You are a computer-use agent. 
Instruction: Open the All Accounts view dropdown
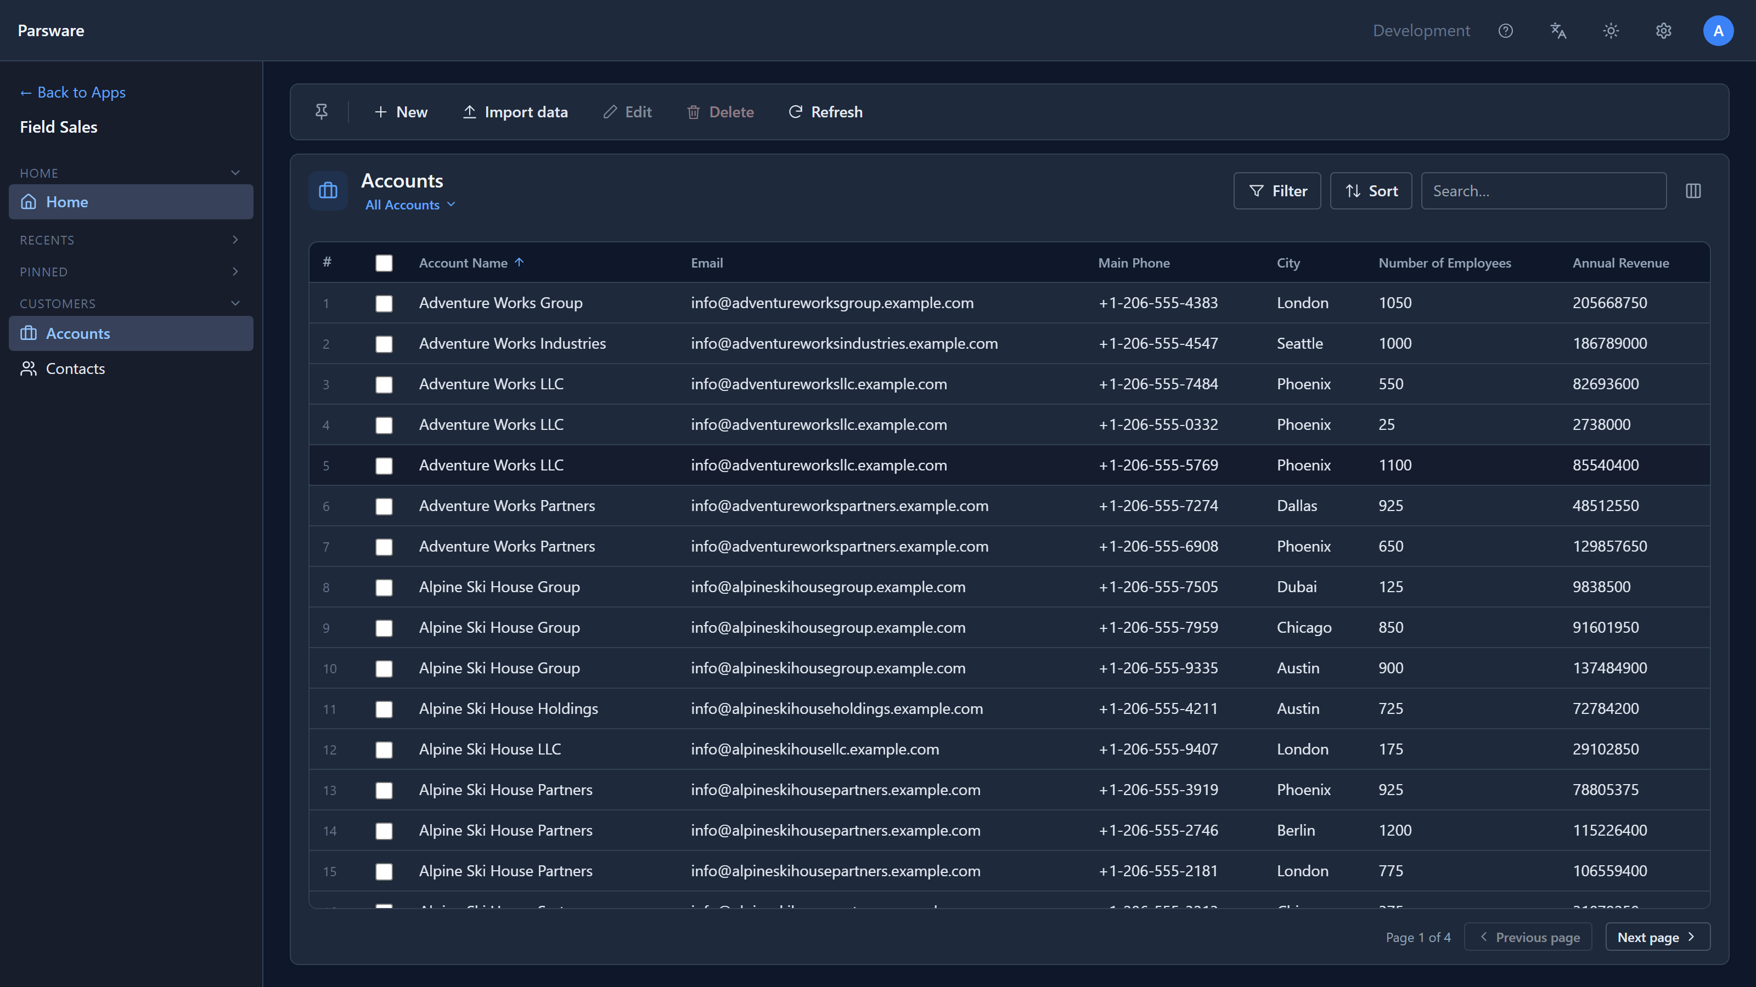point(410,205)
